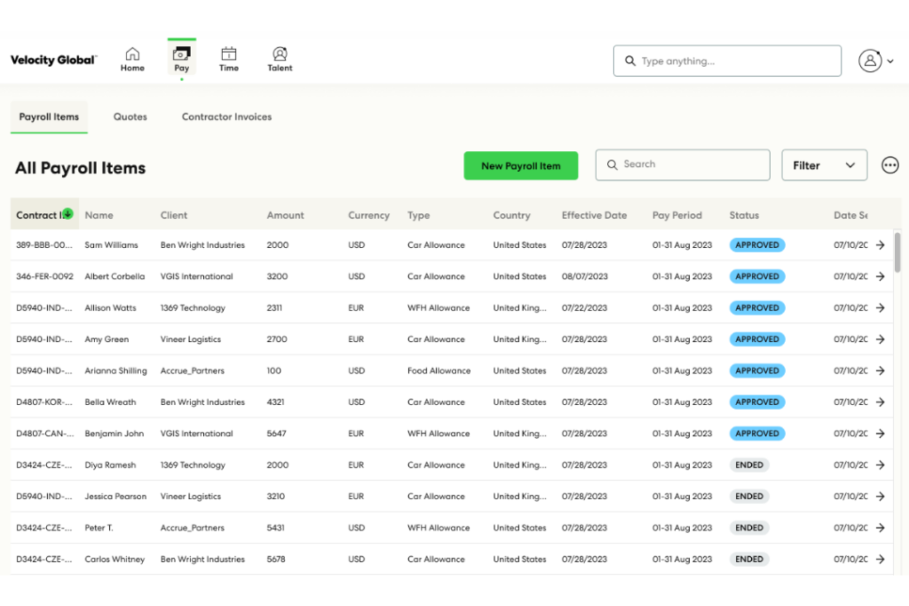
Task: Click ENDED status badge for Carlos Whitney
Action: pyautogui.click(x=749, y=559)
